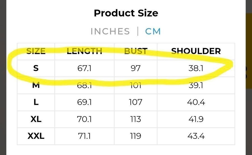Click the Product Size heading
This screenshot has height=155, width=252.
pos(126,13)
